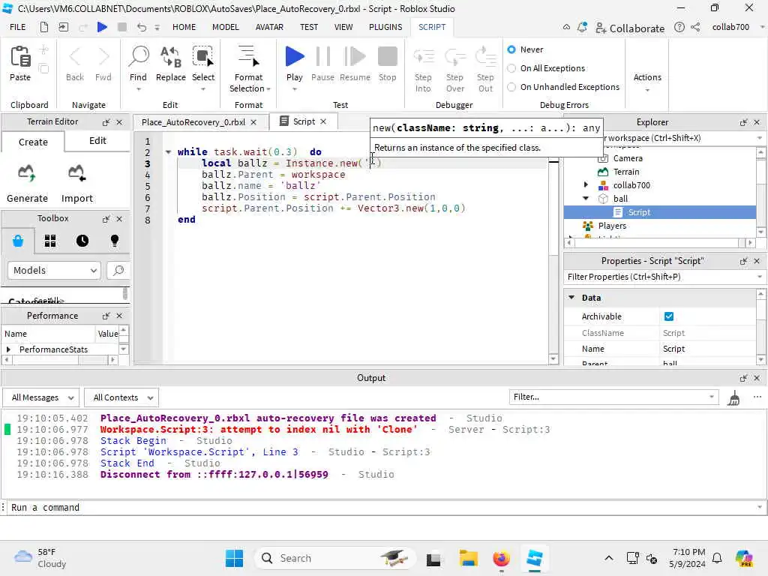The height and width of the screenshot is (576, 768).
Task: Click the Run a command input bar
Action: tap(383, 508)
